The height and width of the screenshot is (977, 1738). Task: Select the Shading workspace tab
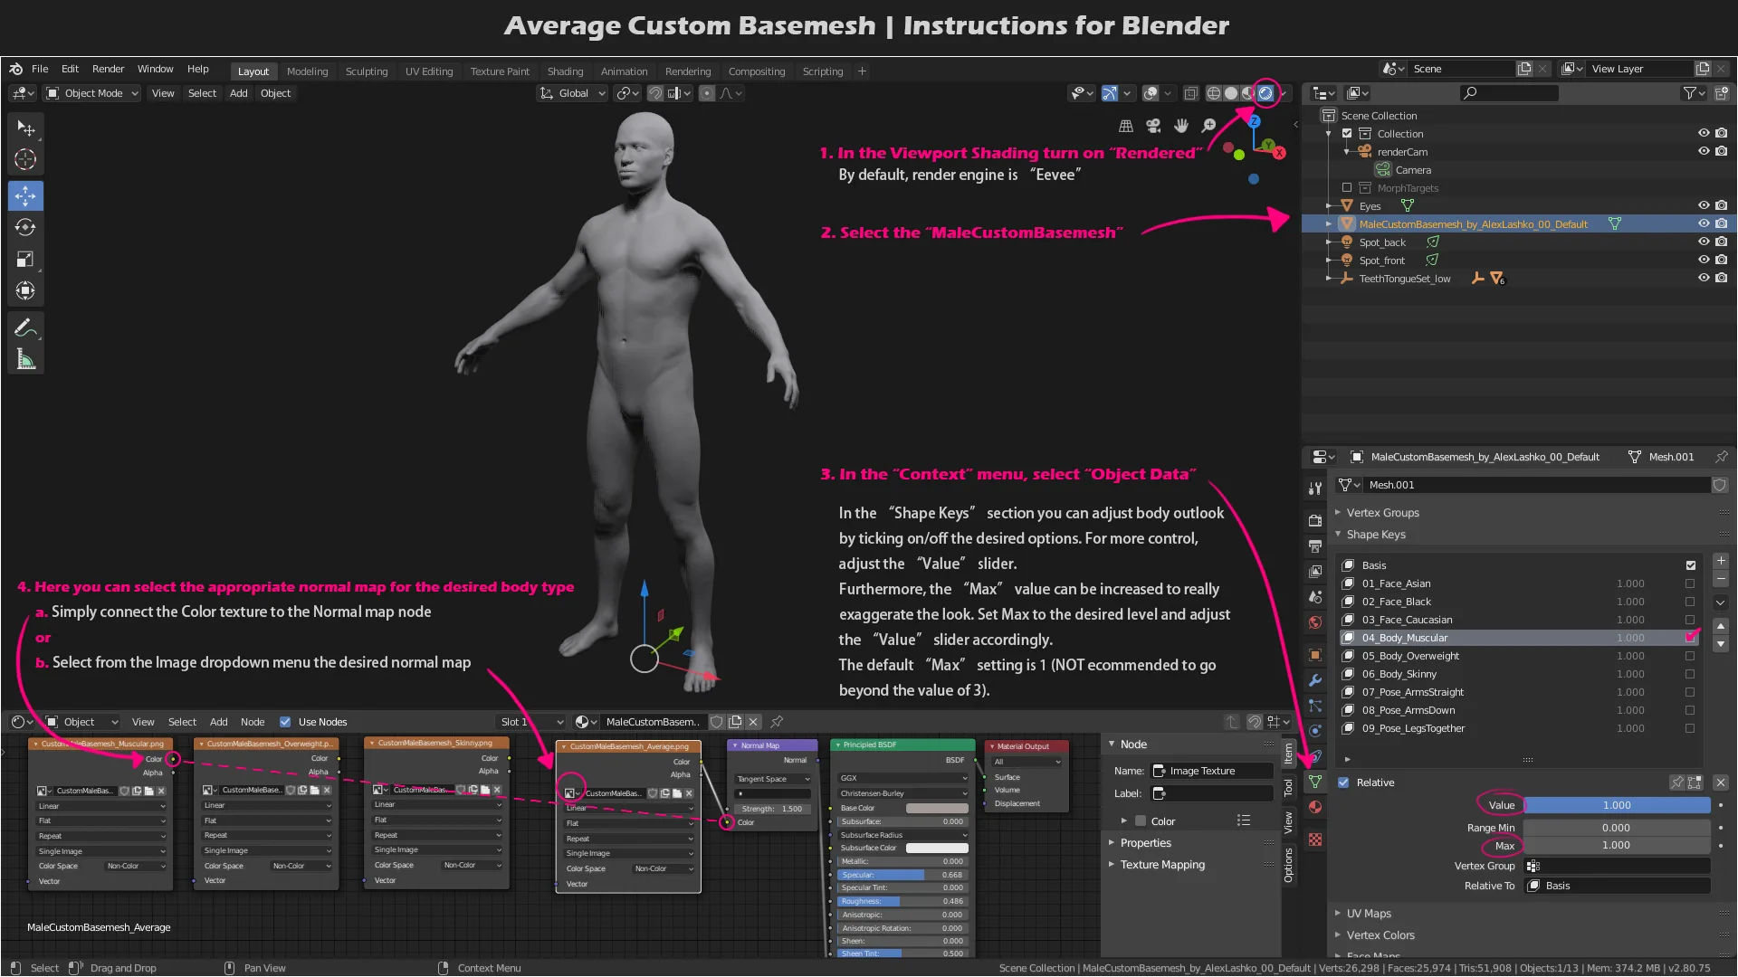click(x=565, y=71)
